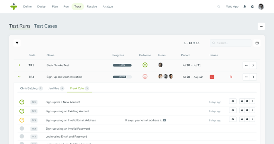
Task: Click the TR1 100% progress bar
Action: (122, 65)
